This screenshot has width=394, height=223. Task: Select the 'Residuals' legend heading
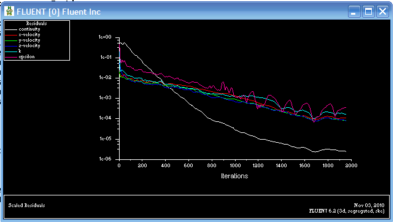coord(36,23)
